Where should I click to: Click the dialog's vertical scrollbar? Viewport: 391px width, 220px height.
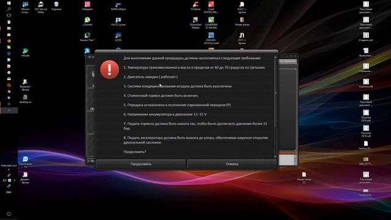point(276,108)
